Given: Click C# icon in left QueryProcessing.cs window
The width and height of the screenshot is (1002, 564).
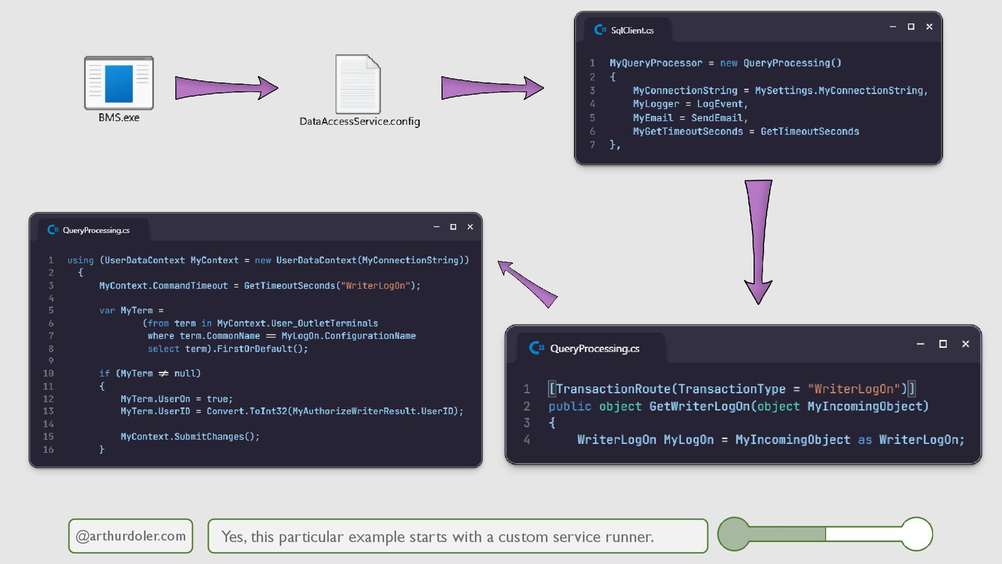Looking at the screenshot, I should [53, 230].
